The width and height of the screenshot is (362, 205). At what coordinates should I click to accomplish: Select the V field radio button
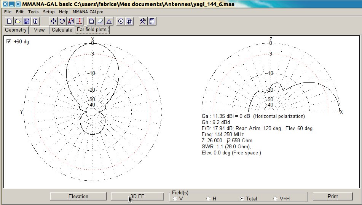[175, 199]
